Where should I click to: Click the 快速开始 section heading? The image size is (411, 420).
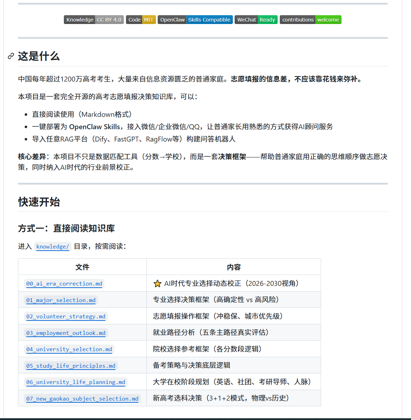click(39, 202)
